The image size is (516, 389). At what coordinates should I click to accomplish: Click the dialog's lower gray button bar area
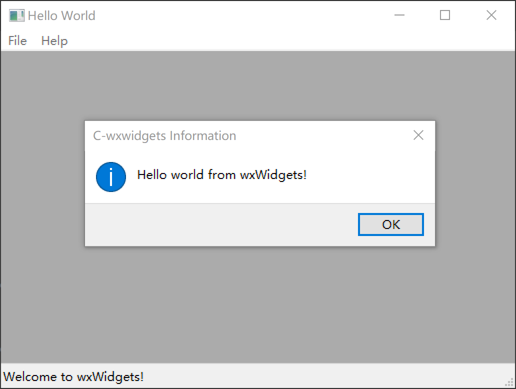pyautogui.click(x=200, y=224)
